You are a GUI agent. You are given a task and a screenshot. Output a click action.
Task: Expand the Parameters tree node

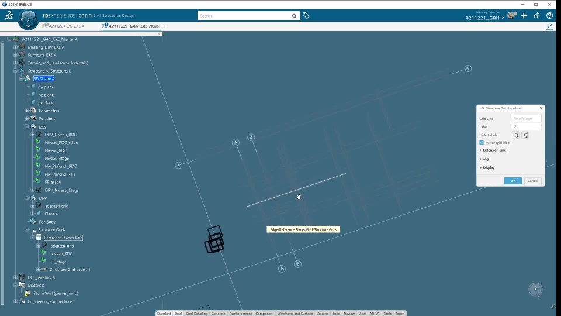pos(27,111)
